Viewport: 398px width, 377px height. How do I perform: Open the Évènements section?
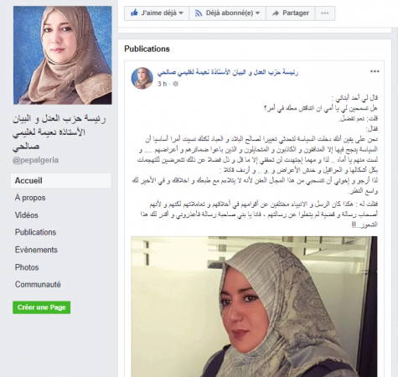36,250
